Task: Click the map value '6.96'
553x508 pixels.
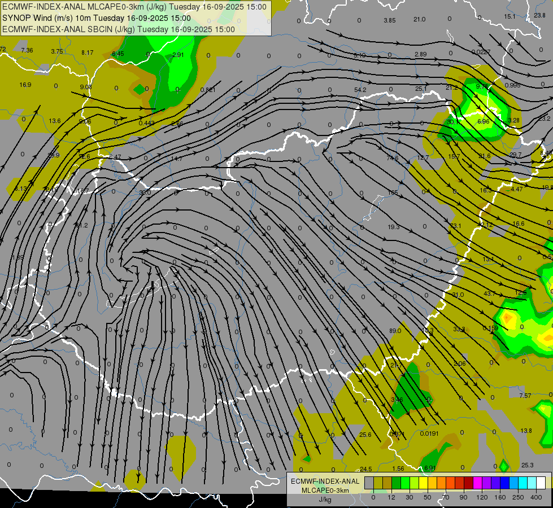Action: click(483, 121)
